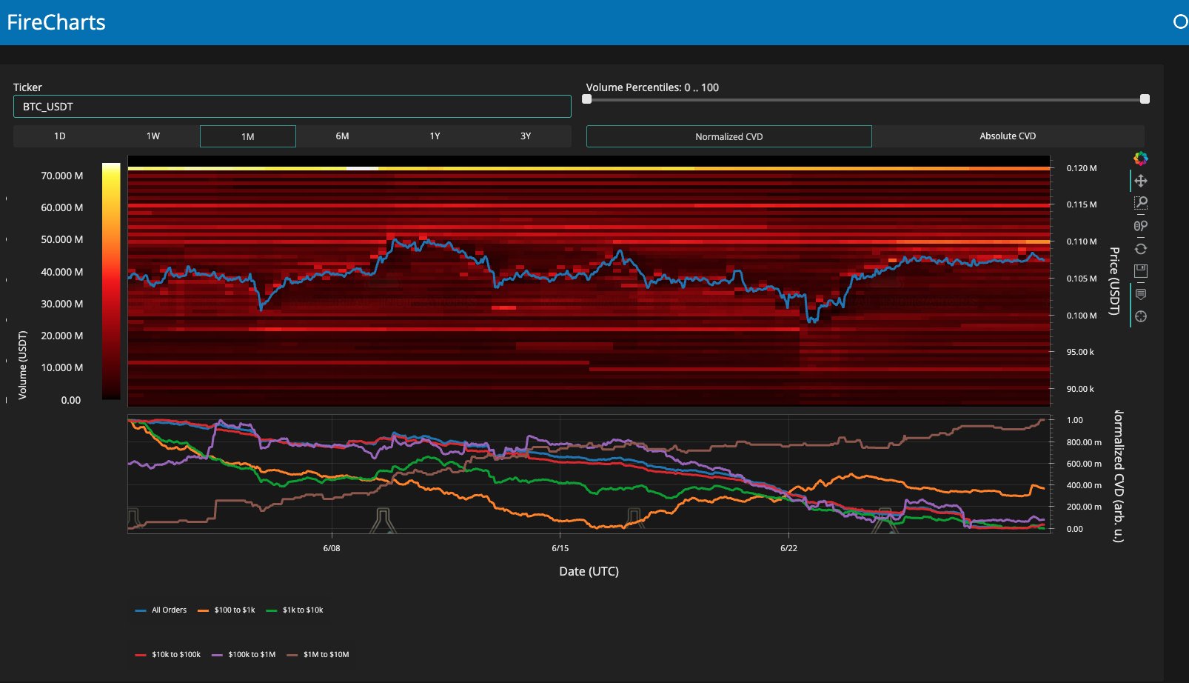The height and width of the screenshot is (683, 1189).
Task: Click the Reset chart icon
Action: point(1141,249)
